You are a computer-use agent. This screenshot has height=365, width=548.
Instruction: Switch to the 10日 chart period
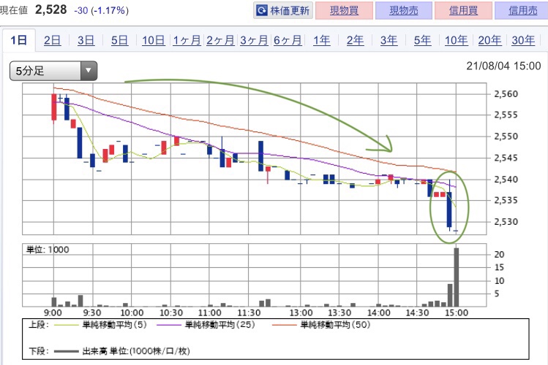[154, 40]
